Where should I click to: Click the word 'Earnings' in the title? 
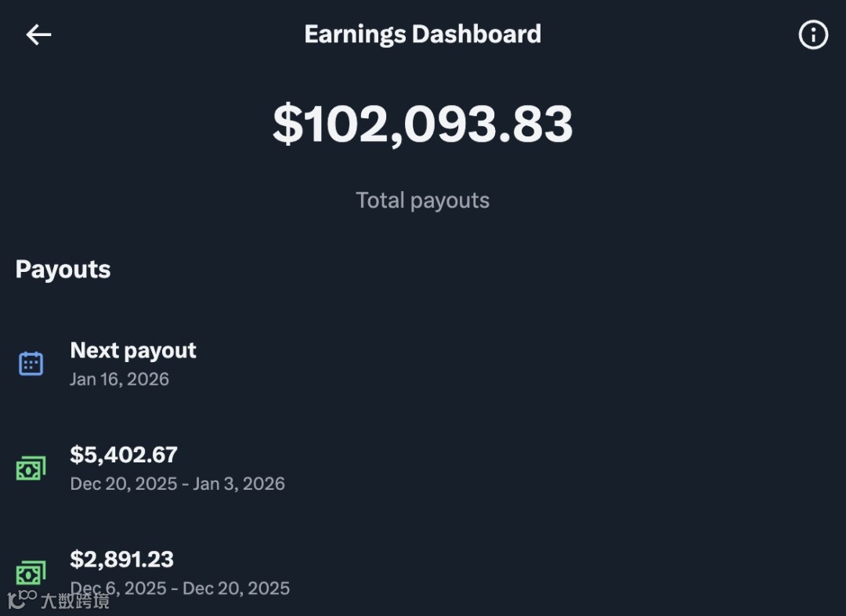354,34
